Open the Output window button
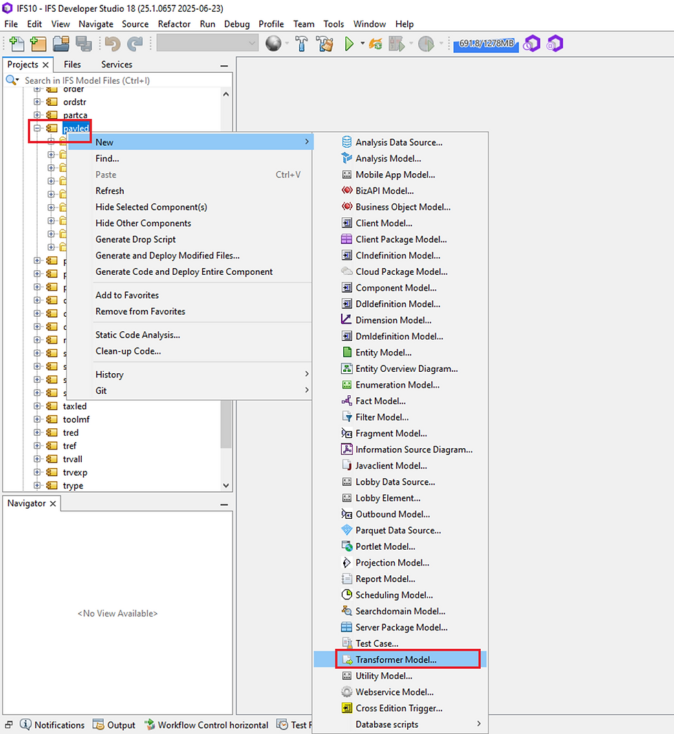The height and width of the screenshot is (734, 674). point(113,724)
